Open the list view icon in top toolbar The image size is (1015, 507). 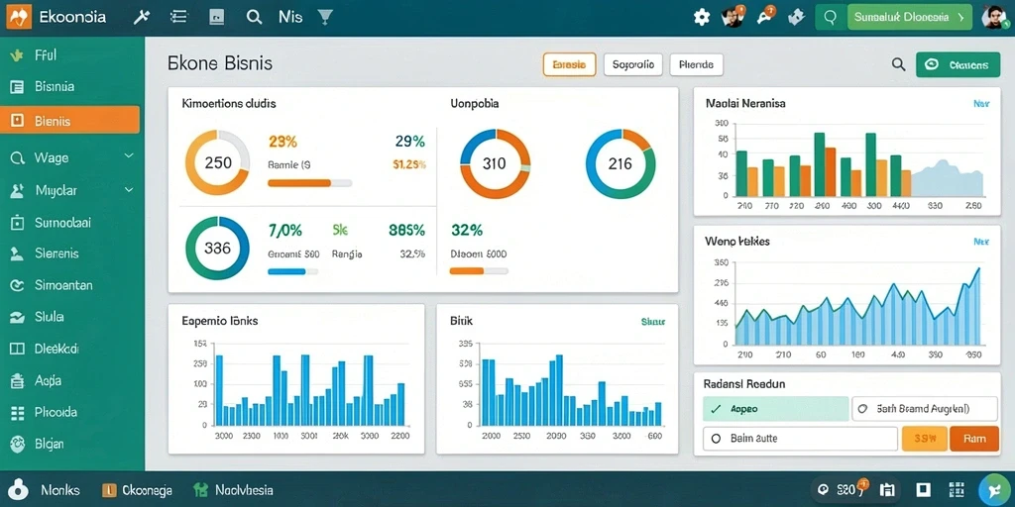(178, 18)
